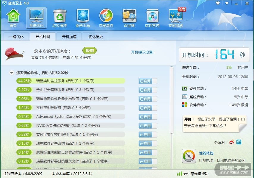
Task: Toggle 已启用 for Advanced SystemCare服务
Action: (148, 117)
